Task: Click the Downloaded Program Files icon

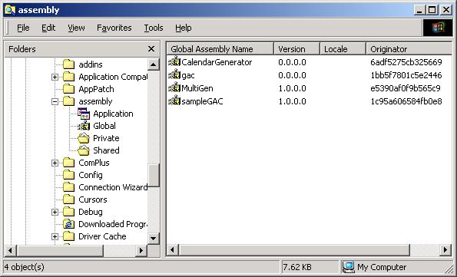Action: [x=69, y=224]
